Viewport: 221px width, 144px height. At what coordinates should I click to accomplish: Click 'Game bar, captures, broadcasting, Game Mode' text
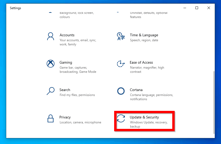(x=78, y=70)
